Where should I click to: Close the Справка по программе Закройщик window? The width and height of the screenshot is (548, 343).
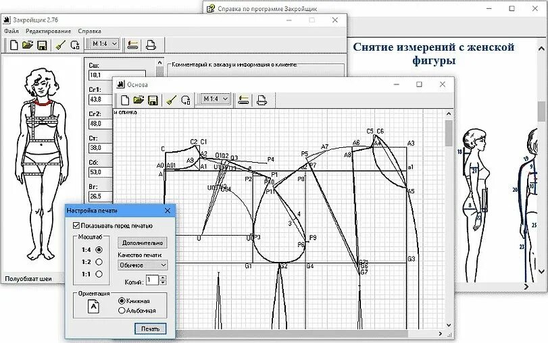point(535,8)
